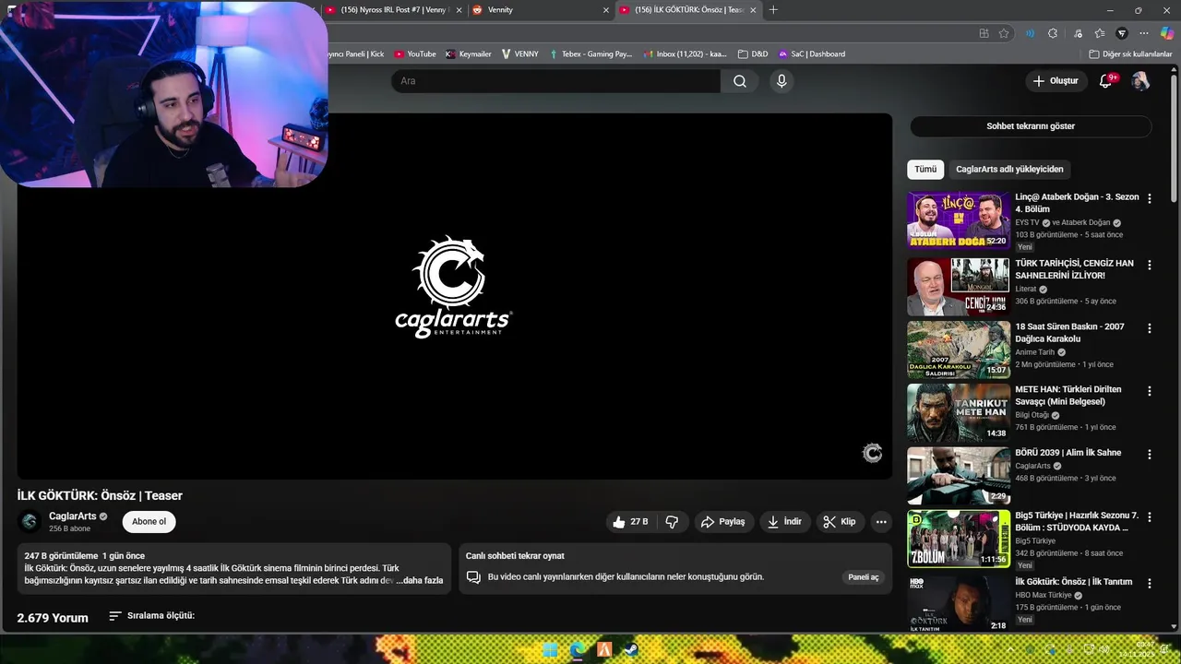Dislike the video with thumbs down
The image size is (1181, 664).
coord(672,522)
